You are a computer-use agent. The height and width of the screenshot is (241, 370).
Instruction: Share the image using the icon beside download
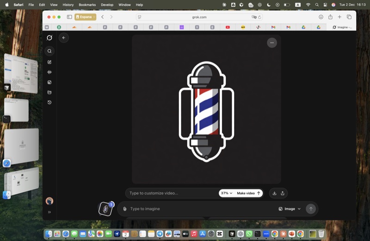coord(283,193)
